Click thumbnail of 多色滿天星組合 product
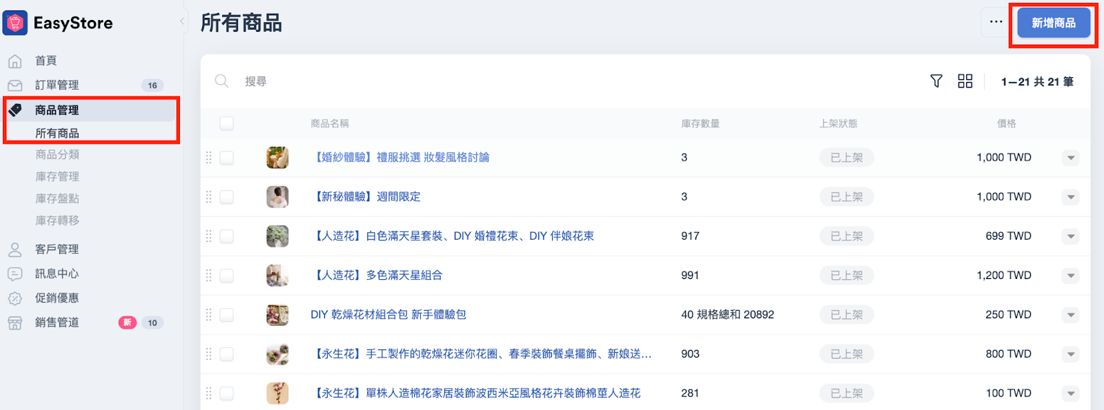 tap(277, 276)
